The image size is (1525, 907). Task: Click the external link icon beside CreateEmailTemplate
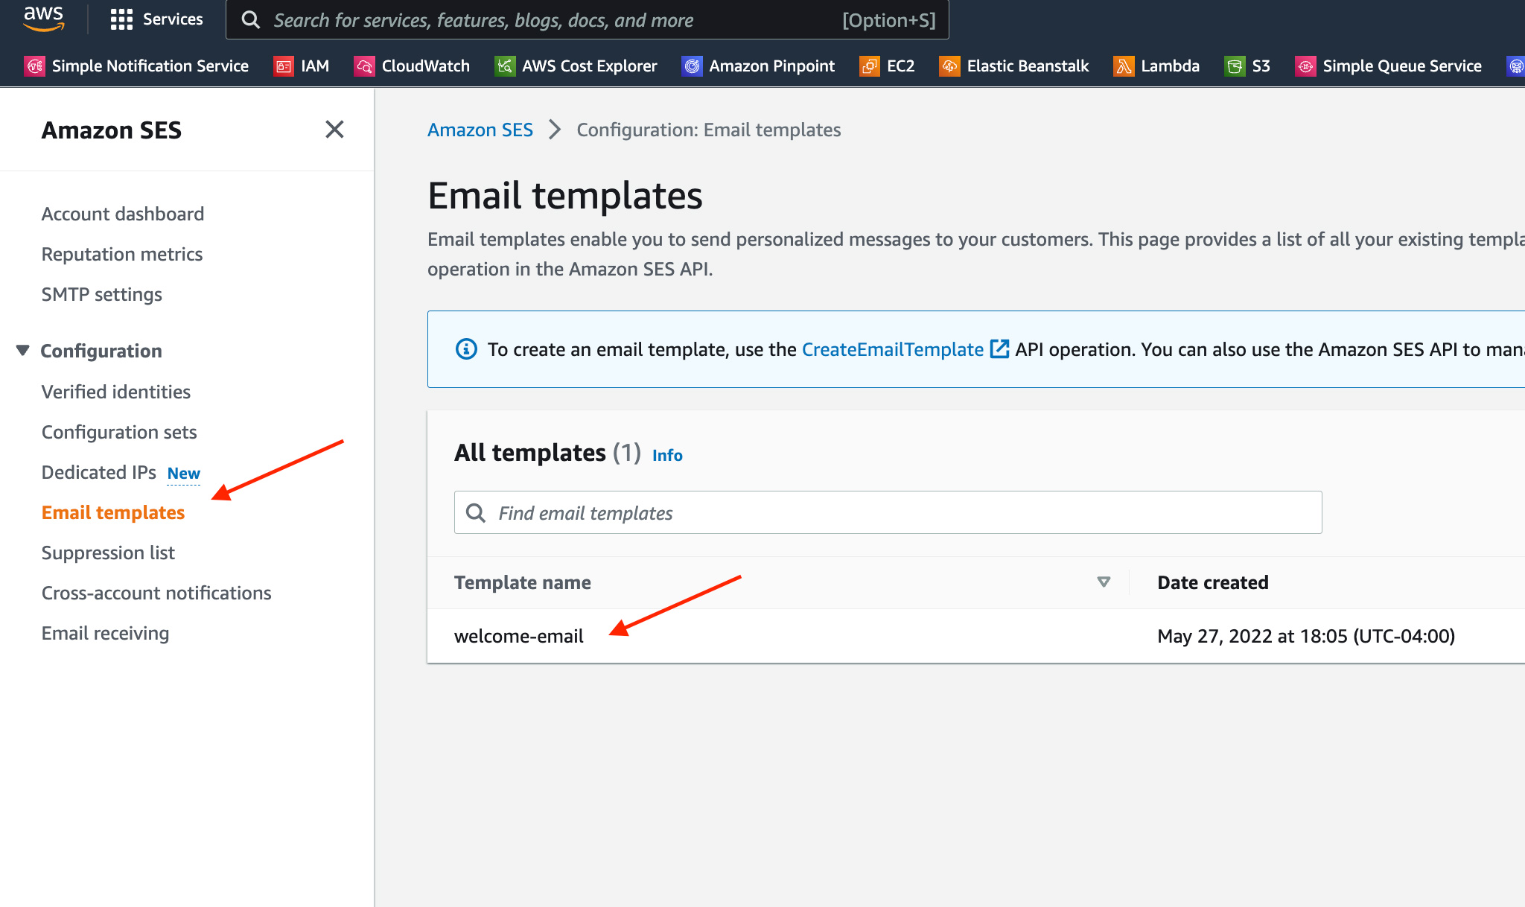[x=999, y=349]
